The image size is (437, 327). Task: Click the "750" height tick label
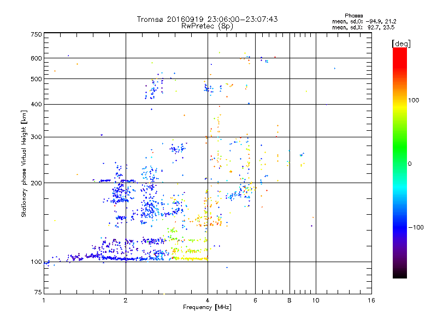[36, 34]
